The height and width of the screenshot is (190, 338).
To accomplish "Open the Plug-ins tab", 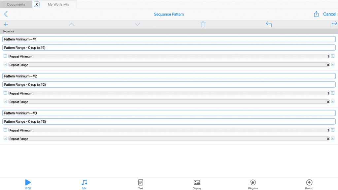I will (253, 184).
